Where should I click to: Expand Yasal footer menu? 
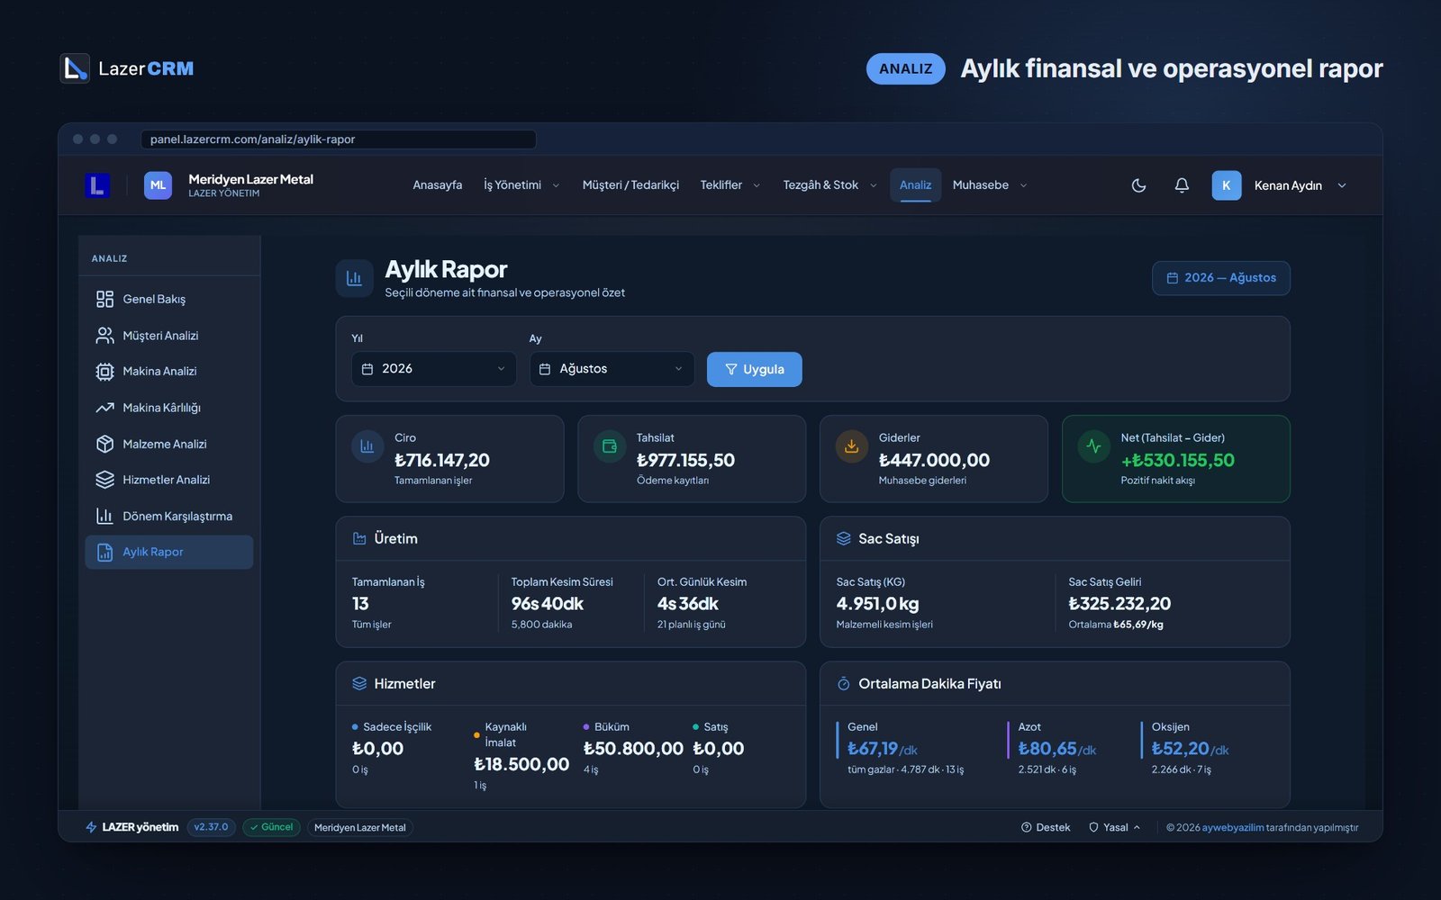click(1115, 827)
